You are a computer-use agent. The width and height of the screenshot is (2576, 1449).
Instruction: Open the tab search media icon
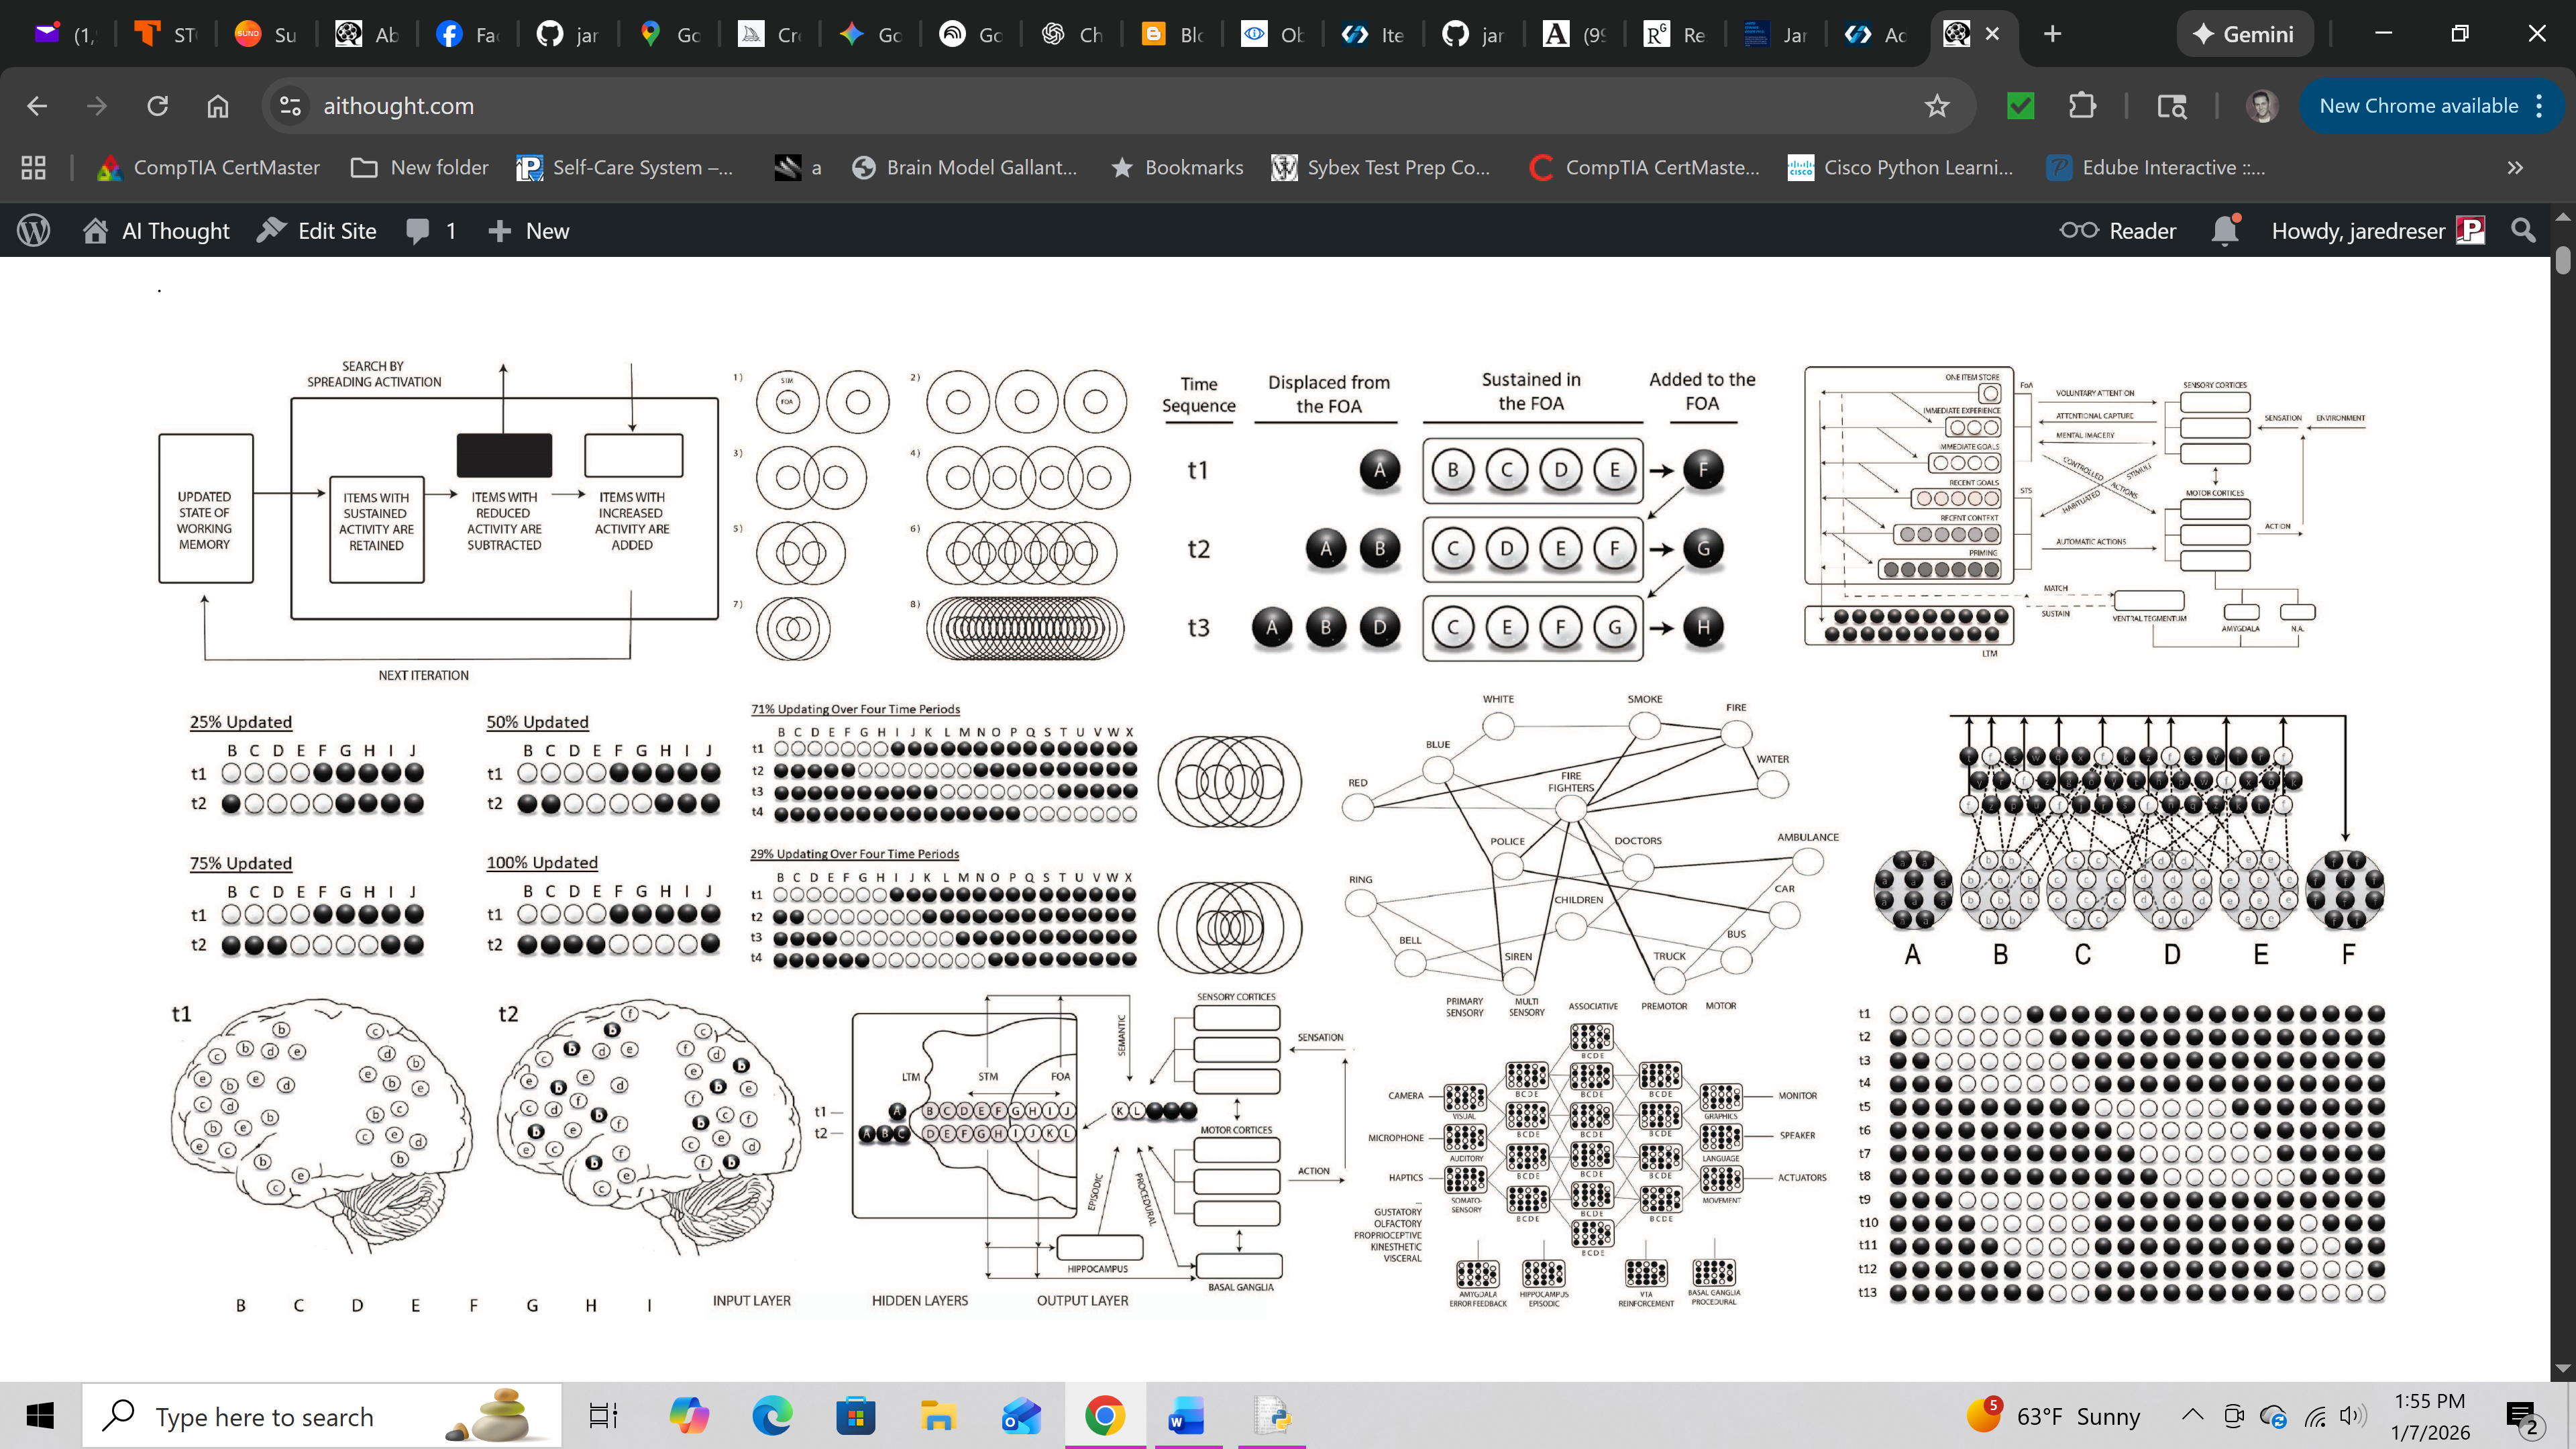point(2172,106)
